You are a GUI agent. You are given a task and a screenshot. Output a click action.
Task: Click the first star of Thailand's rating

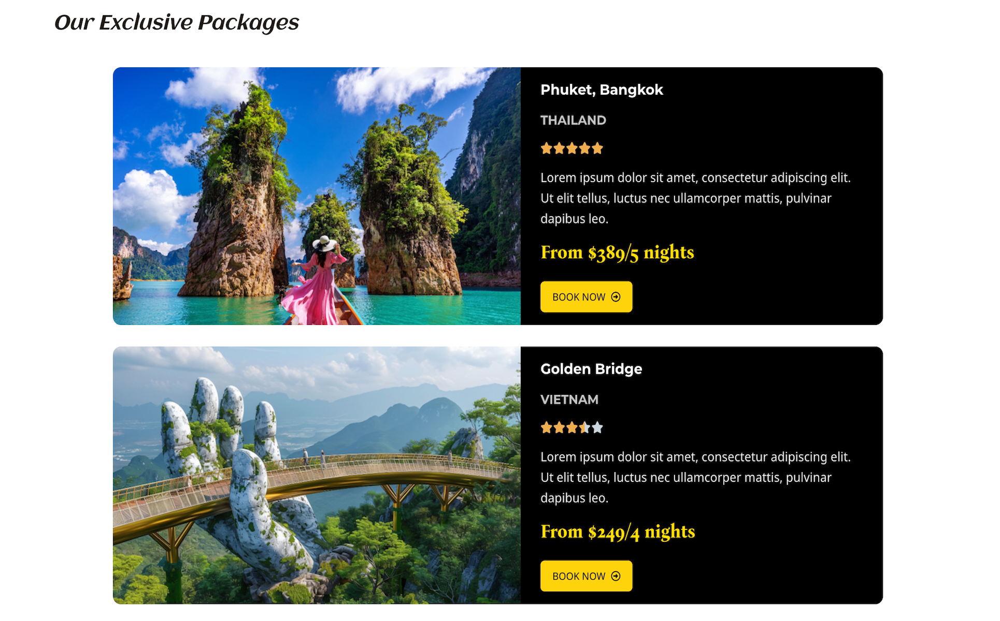[546, 149]
